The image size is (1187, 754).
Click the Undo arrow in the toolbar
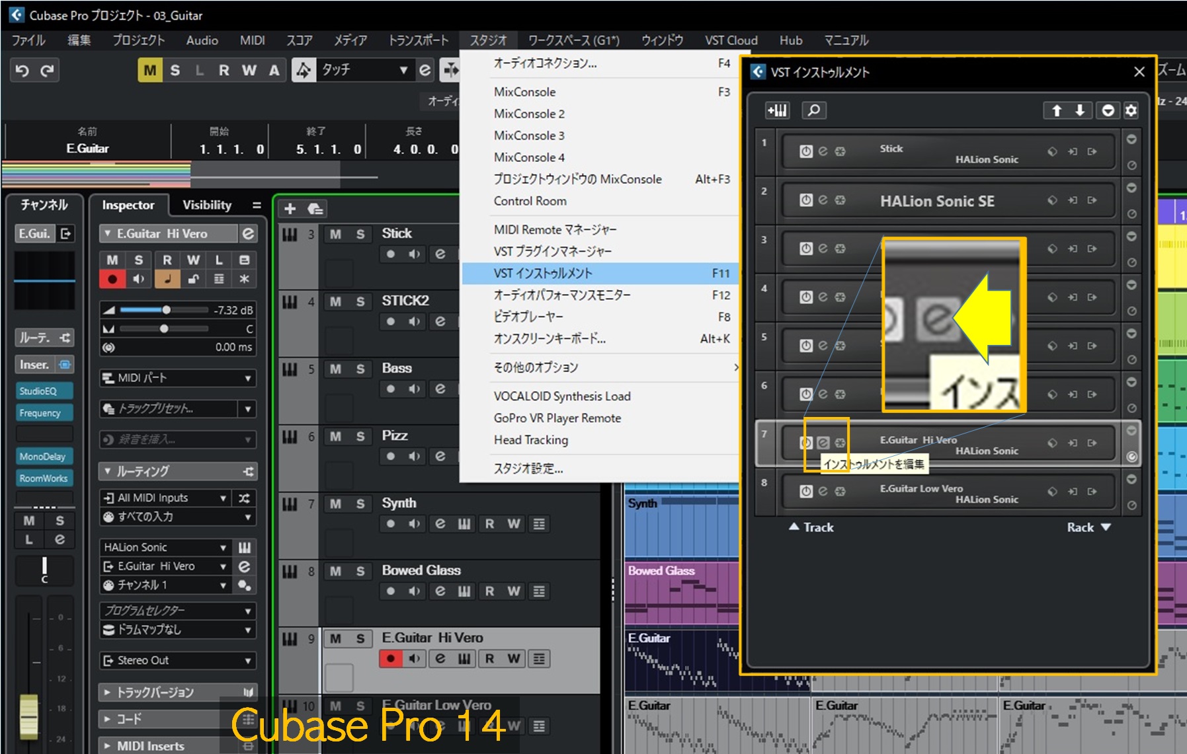(x=22, y=70)
